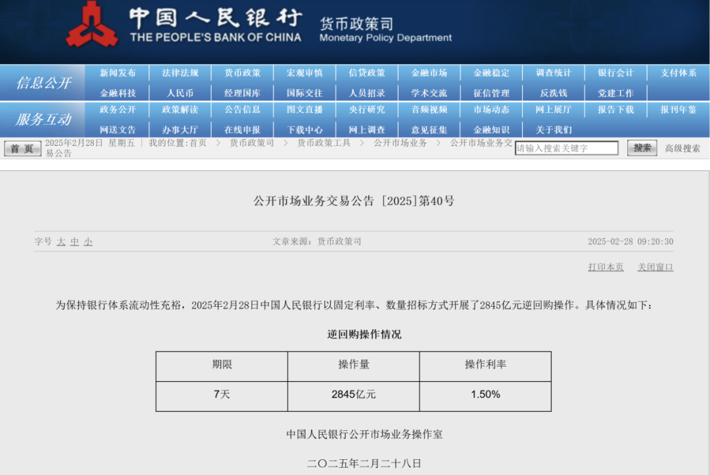
Task: Navigate to 下载中心 download center
Action: click(304, 129)
